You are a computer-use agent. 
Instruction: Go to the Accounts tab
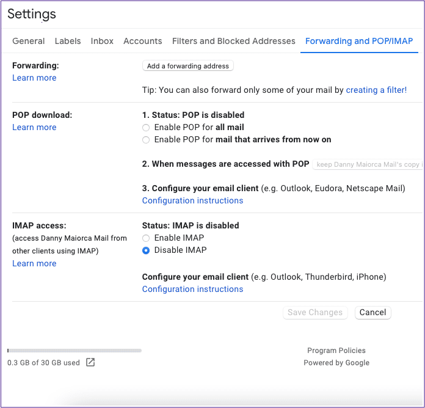[x=142, y=41]
